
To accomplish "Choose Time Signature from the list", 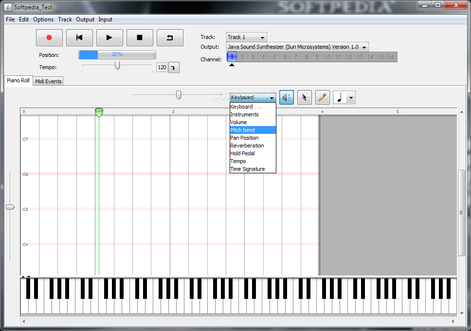I will tap(253, 169).
